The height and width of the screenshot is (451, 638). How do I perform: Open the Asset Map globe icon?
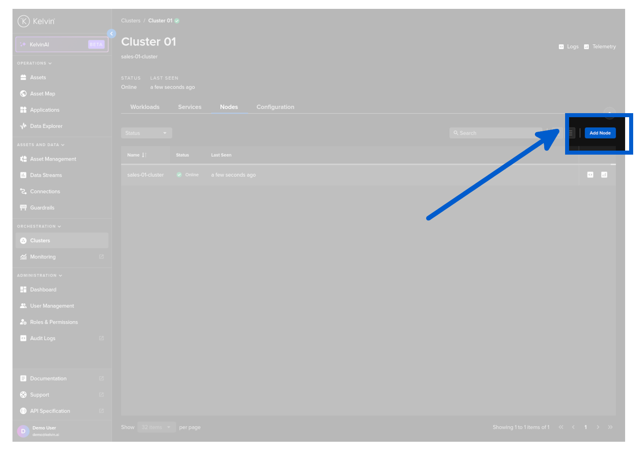click(x=23, y=94)
